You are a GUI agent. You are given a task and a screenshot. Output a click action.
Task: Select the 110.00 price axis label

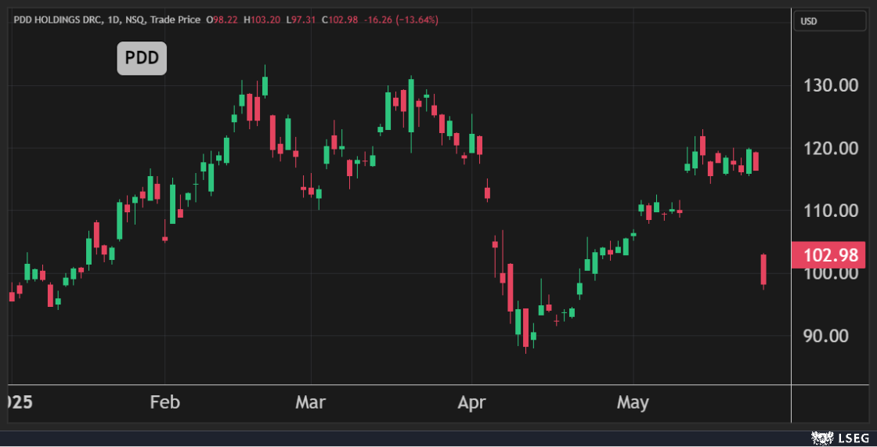831,211
